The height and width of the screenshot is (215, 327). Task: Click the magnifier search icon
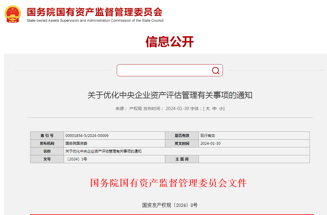pyautogui.click(x=216, y=71)
